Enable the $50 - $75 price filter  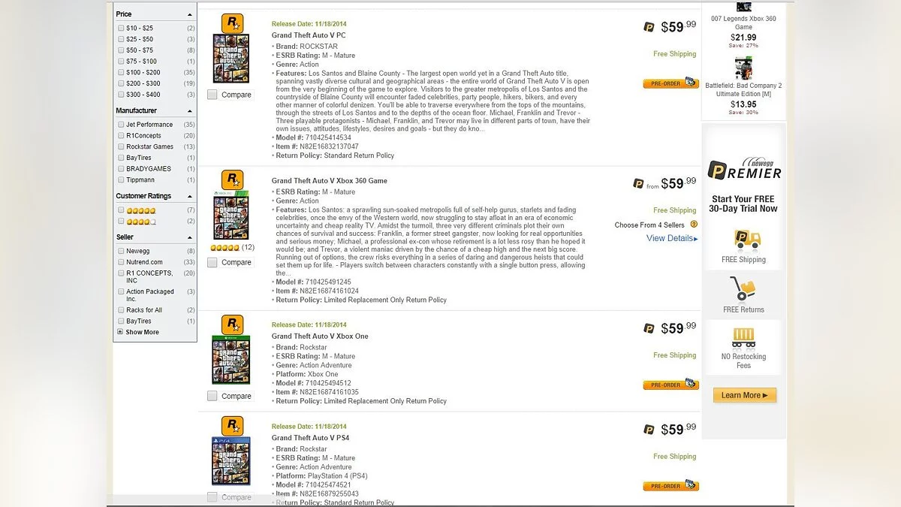pyautogui.click(x=121, y=50)
